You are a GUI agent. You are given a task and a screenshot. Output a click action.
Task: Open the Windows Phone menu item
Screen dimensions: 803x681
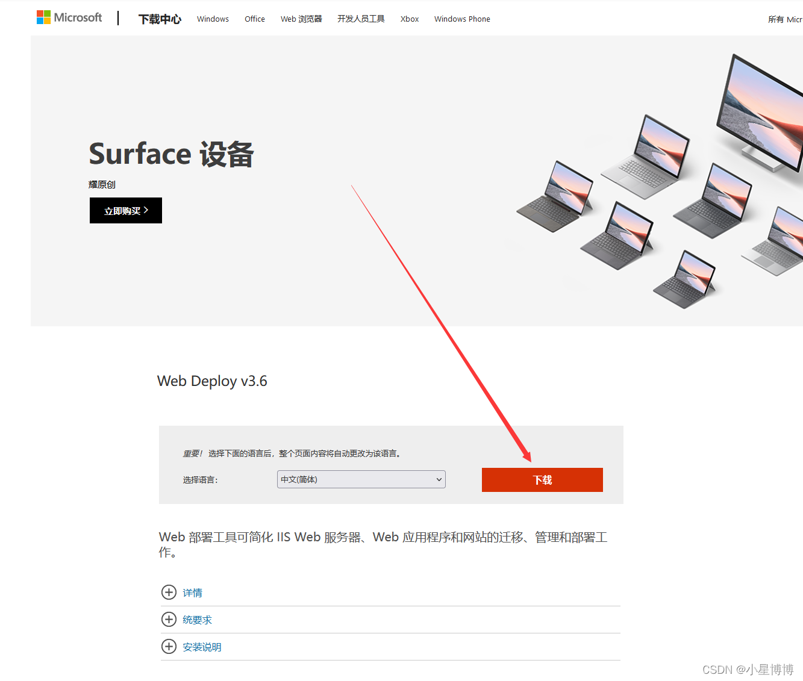point(462,19)
